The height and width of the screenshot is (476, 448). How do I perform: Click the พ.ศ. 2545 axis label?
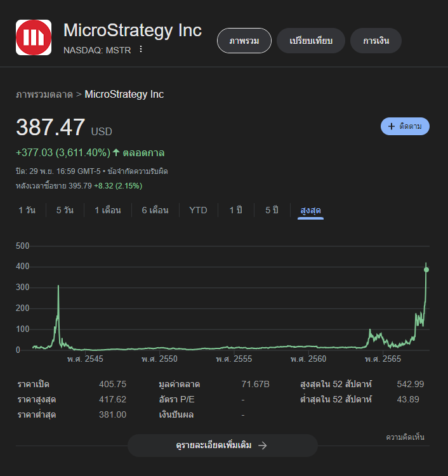85,359
